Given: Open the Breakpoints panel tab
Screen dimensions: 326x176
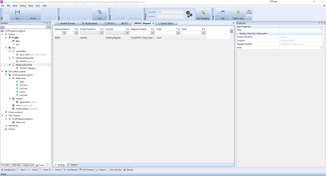Looking at the screenshot, I should point(8,170).
